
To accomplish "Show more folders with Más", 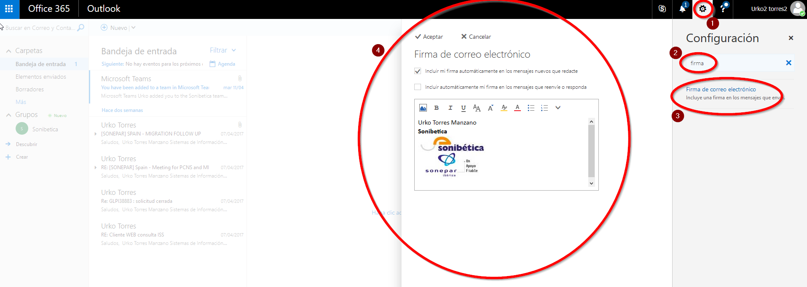I will coord(21,102).
